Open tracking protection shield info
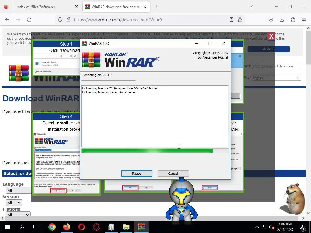The width and height of the screenshot is (311, 233). (x=60, y=20)
